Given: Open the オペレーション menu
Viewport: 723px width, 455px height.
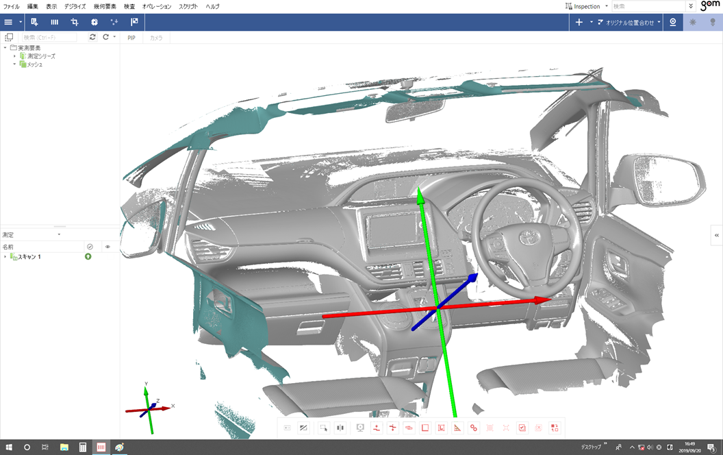Looking at the screenshot, I should point(156,6).
